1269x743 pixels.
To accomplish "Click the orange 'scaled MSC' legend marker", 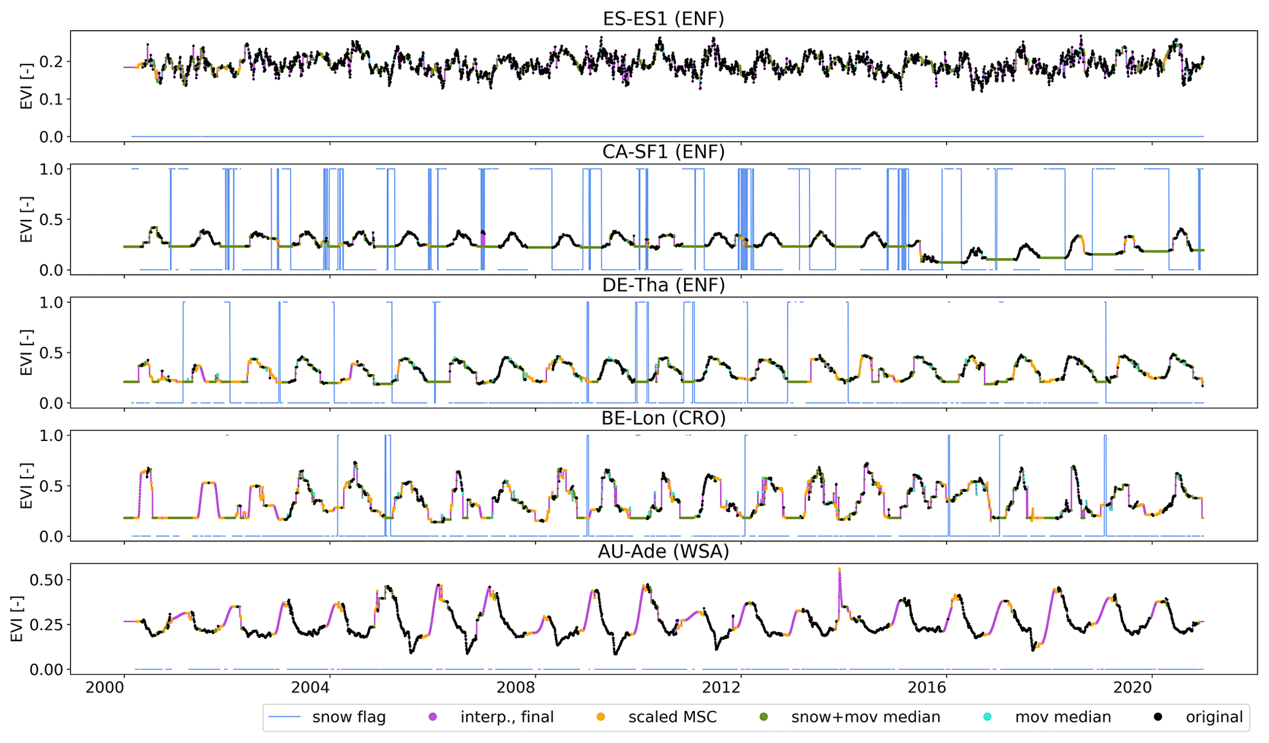I will (601, 717).
